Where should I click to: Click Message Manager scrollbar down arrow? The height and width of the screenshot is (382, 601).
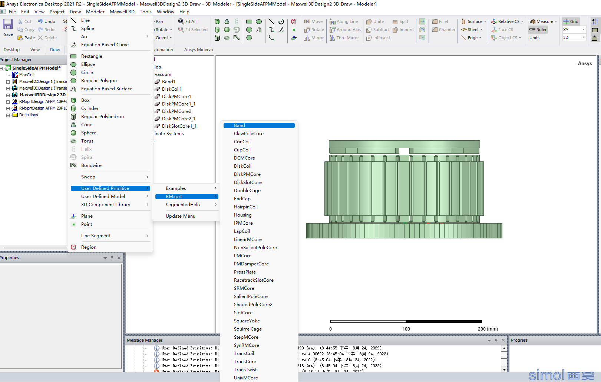504,369
